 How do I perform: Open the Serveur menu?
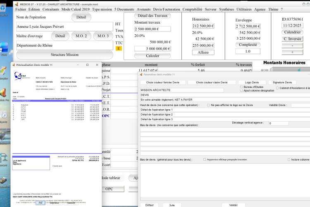[x=210, y=9]
